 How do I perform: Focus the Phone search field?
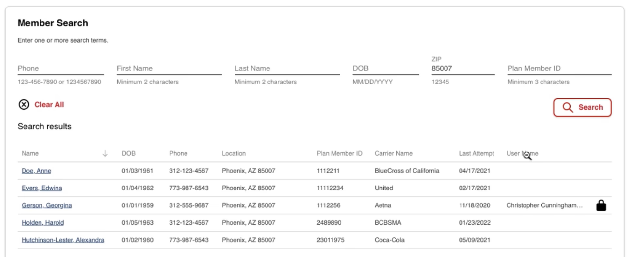(60, 68)
